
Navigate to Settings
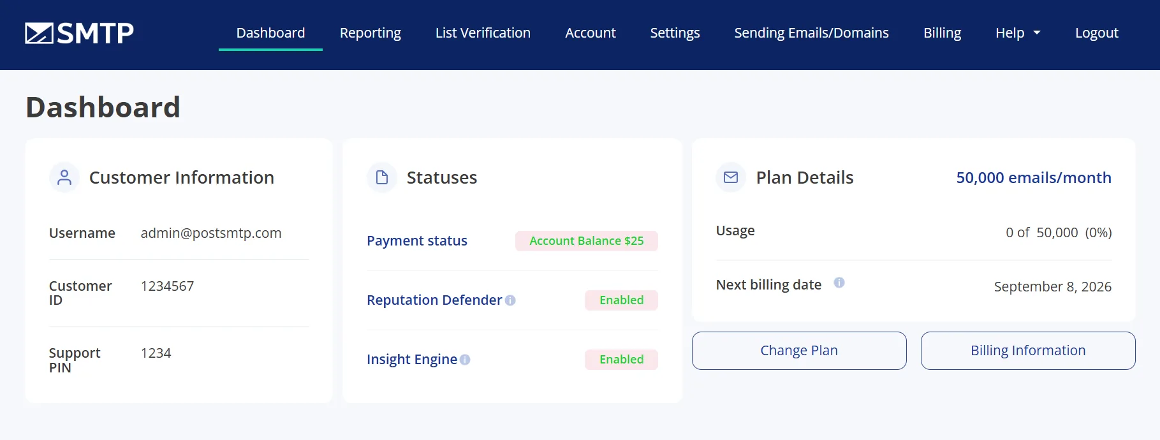click(675, 33)
